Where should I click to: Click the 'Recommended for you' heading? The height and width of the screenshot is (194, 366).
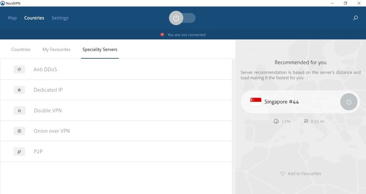coord(301,62)
